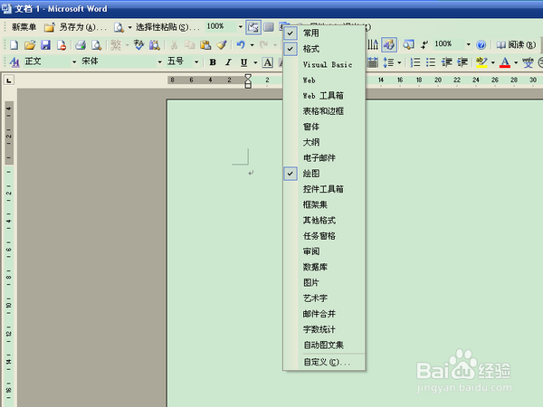This screenshot has width=543, height=407.
Task: Apply red font color
Action: click(x=505, y=62)
